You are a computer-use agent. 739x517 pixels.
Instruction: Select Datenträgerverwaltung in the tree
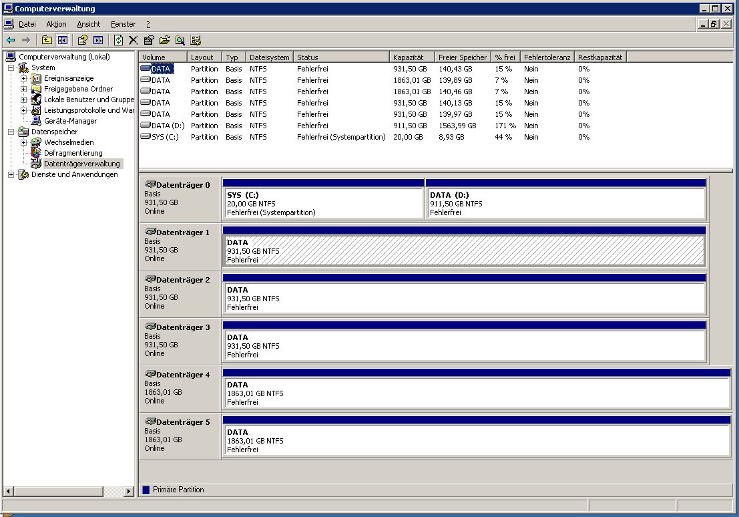[82, 164]
